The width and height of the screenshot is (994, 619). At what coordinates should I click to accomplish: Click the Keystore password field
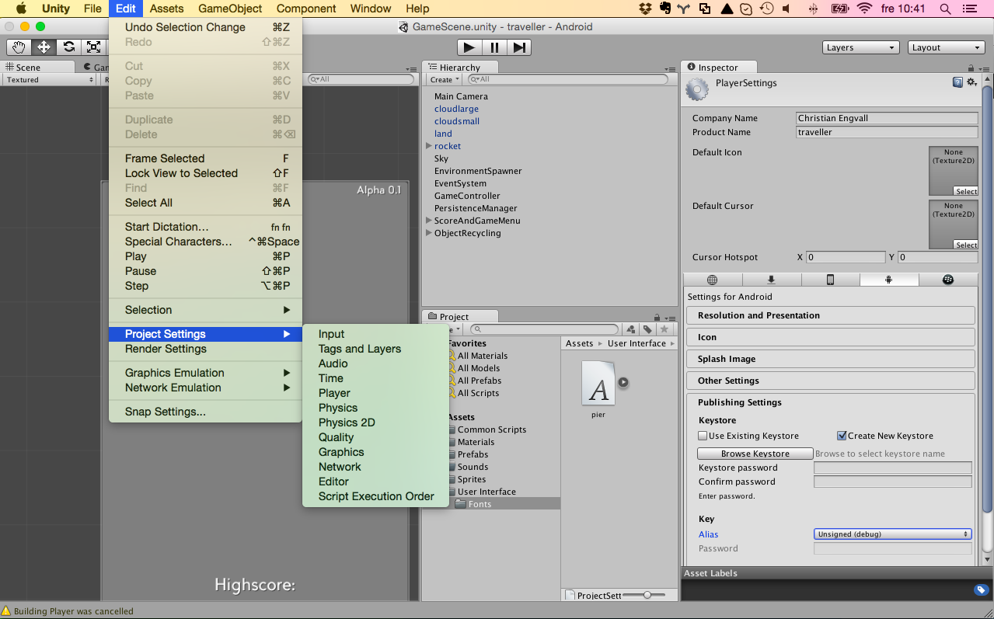893,468
